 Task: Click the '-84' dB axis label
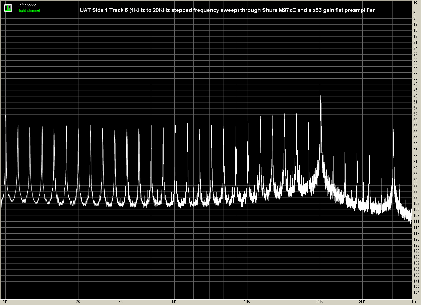(416, 168)
